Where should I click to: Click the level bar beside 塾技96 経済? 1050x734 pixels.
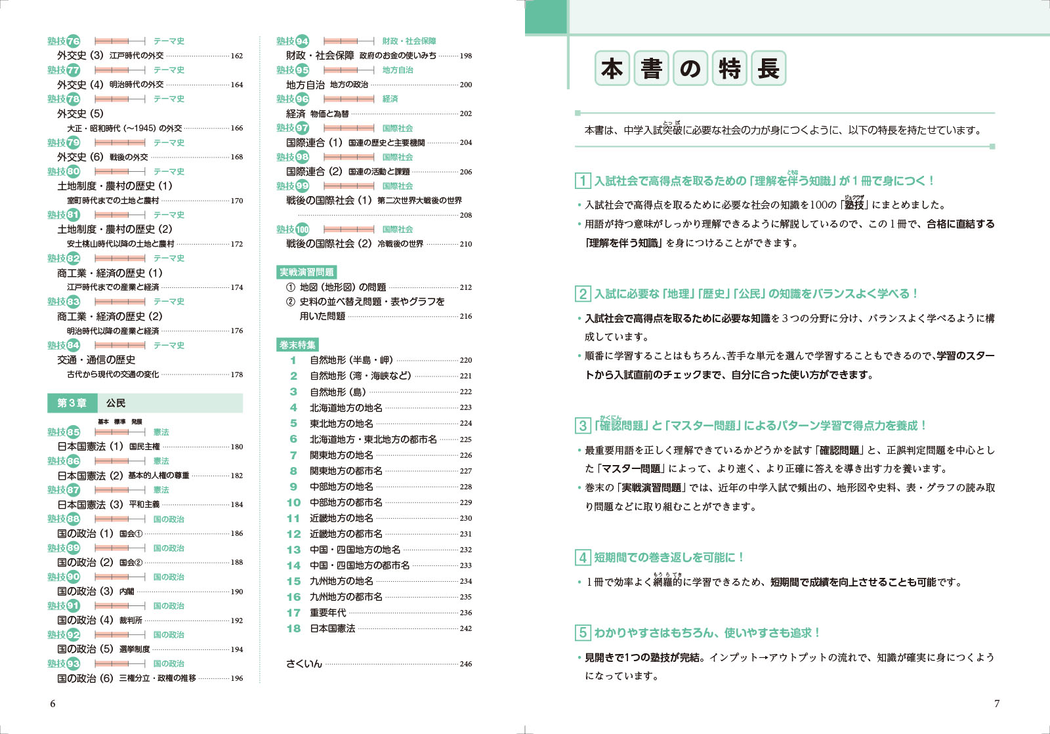click(349, 99)
